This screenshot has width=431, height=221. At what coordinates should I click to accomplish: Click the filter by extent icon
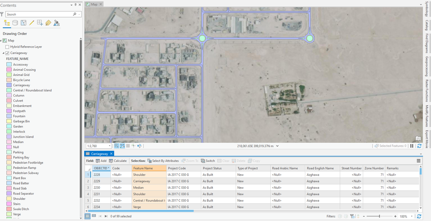click(x=352, y=216)
